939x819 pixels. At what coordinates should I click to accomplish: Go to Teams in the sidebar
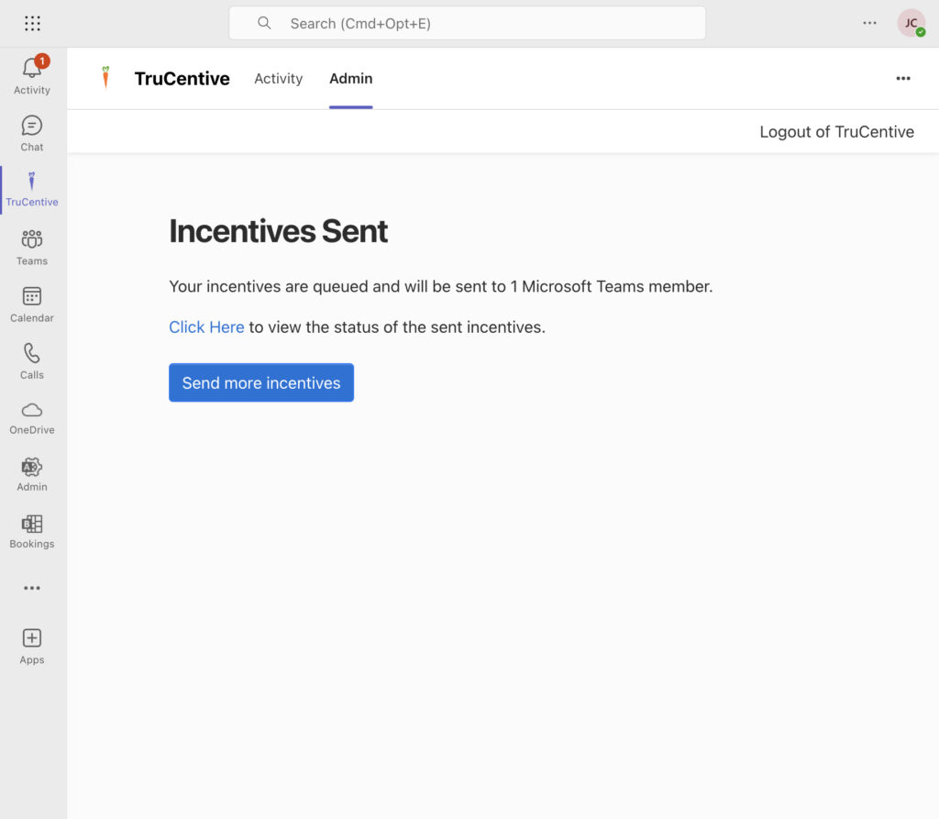(x=32, y=240)
